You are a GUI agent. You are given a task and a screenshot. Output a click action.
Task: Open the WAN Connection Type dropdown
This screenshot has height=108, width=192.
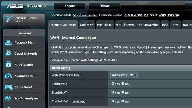pos(124,75)
